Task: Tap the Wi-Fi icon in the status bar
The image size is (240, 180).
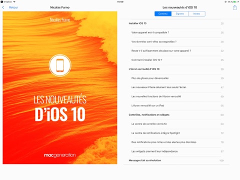Action: click(x=14, y=1)
